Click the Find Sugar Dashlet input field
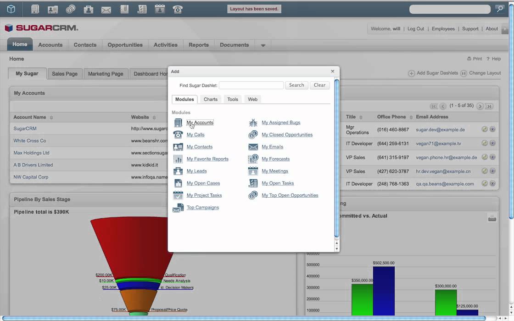 point(251,85)
